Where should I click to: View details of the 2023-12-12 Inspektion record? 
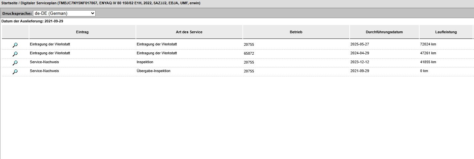coord(15,63)
